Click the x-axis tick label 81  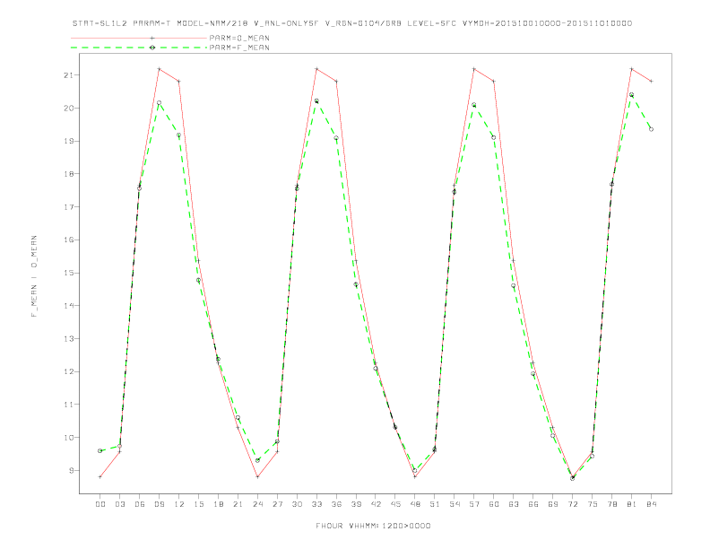pyautogui.click(x=632, y=504)
